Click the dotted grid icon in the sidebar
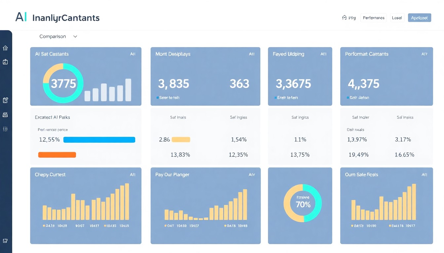Viewport: 444px width, 253px height. [5, 129]
